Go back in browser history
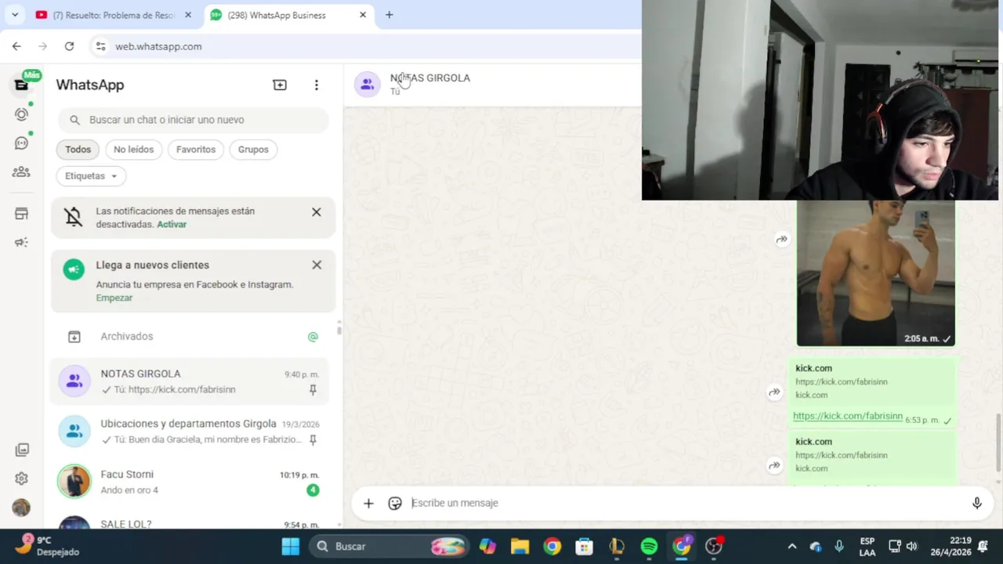Viewport: 1003px width, 564px height. pyautogui.click(x=16, y=46)
